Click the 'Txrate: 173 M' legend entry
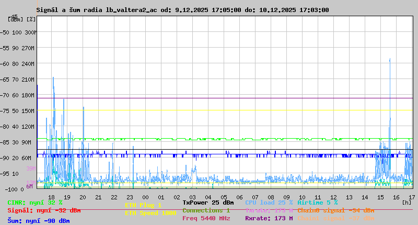The image size is (418, 225). pos(269,210)
